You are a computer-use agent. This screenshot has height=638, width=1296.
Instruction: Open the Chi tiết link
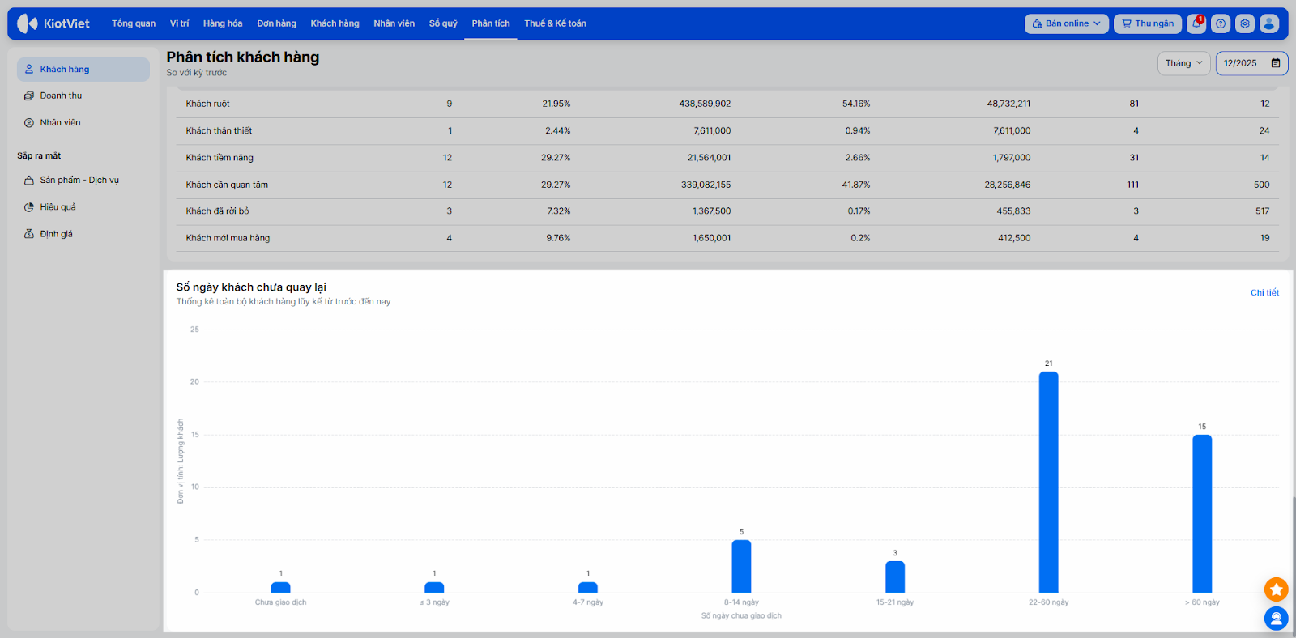tap(1264, 293)
